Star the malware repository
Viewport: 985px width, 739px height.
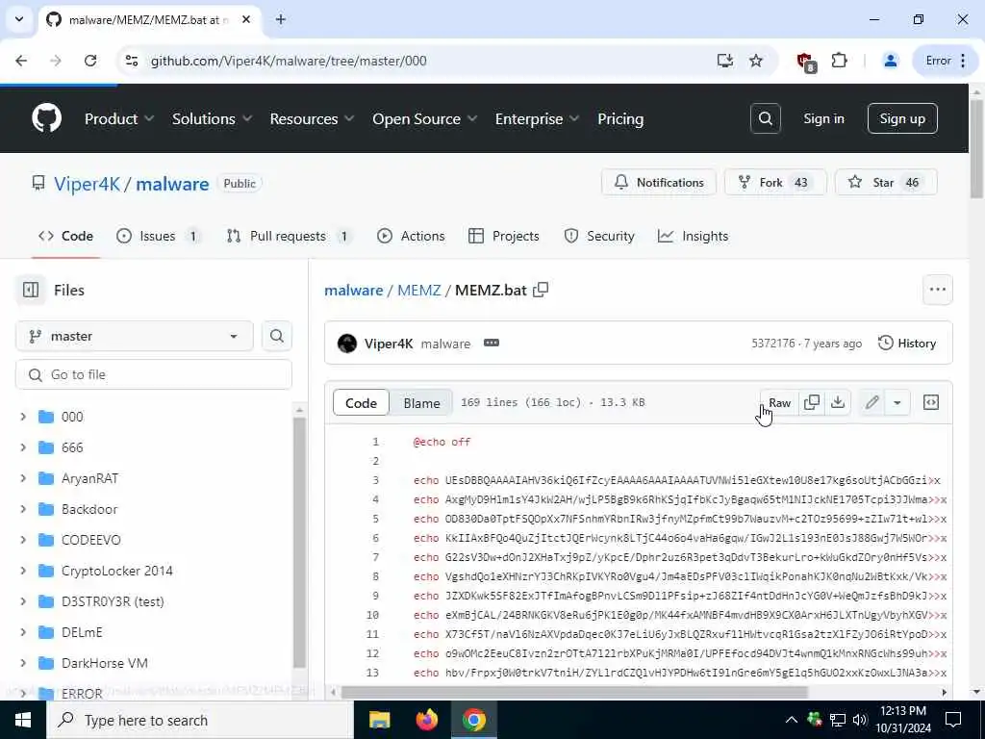tap(886, 182)
